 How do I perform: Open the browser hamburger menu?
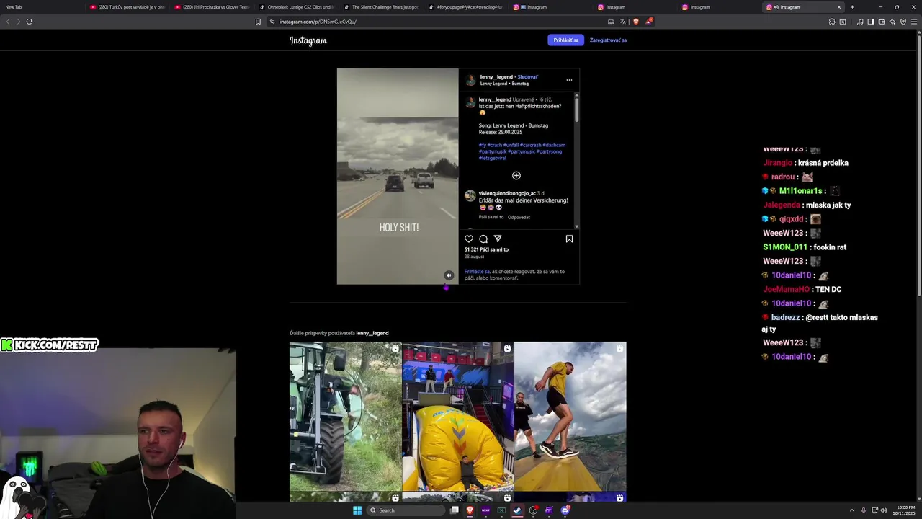tap(914, 22)
